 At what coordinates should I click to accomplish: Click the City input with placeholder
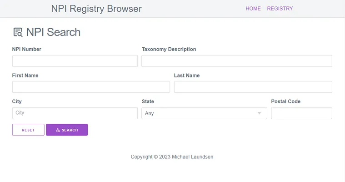(75, 113)
